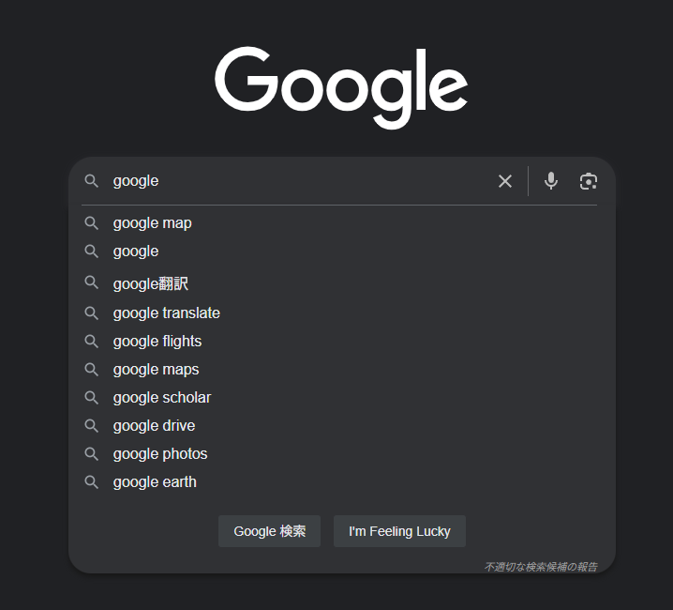Click the search icon beside google earth suggestion
673x610 pixels.
(92, 481)
